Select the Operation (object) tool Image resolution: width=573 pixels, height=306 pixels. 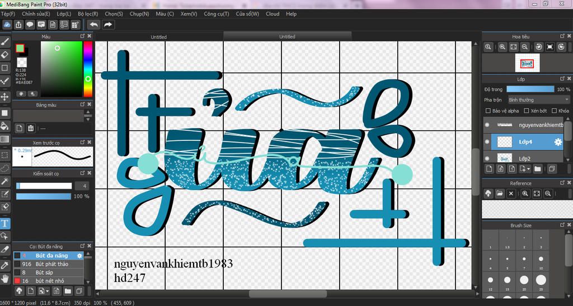tap(4, 236)
